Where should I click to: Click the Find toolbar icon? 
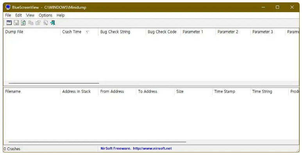pos(45,23)
